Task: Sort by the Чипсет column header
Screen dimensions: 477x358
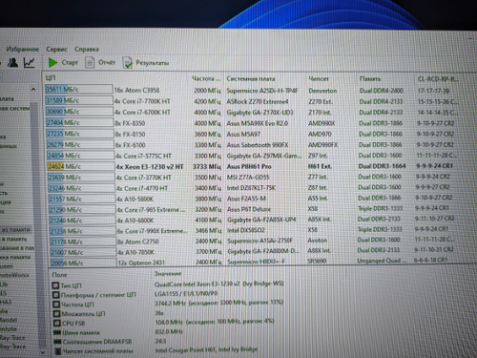Action: click(319, 78)
